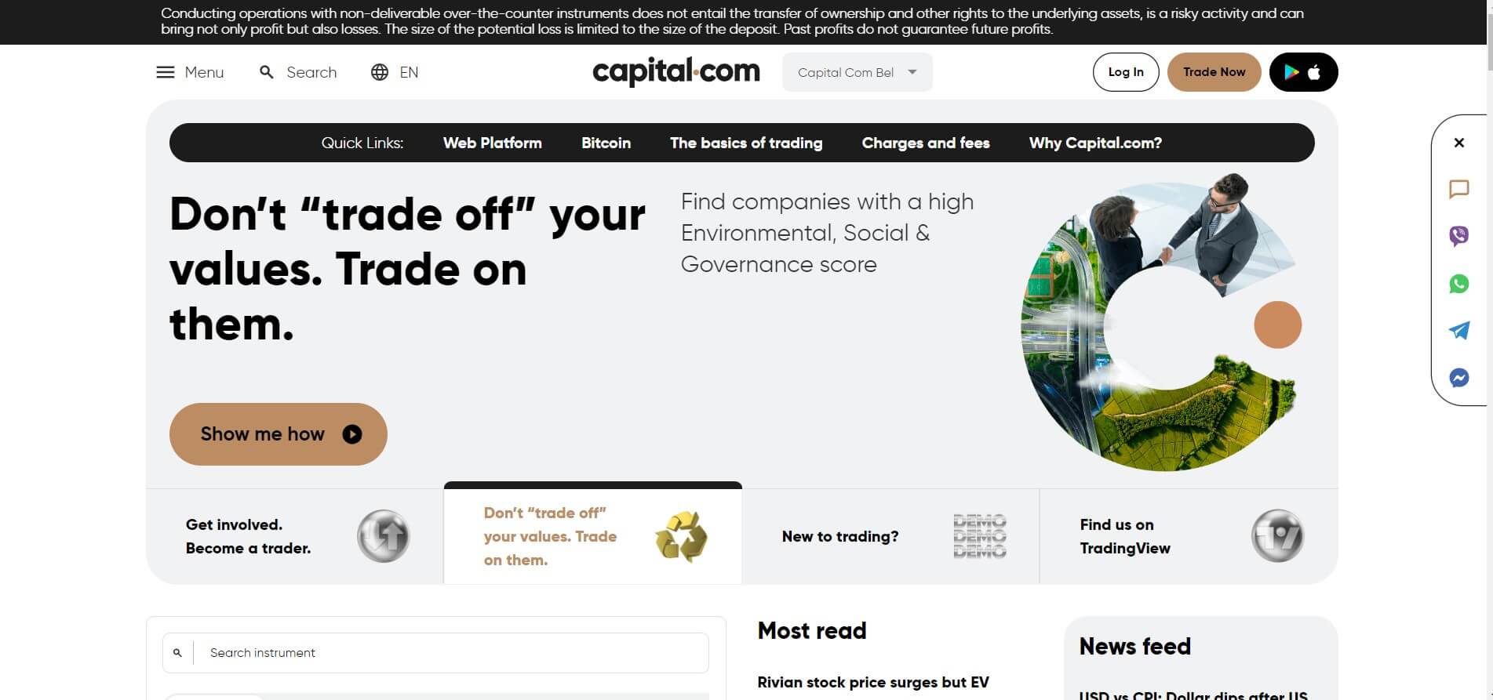Click the main hero headline text

point(407,269)
